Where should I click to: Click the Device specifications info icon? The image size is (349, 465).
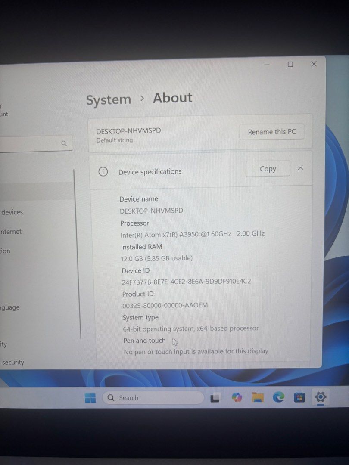(103, 171)
